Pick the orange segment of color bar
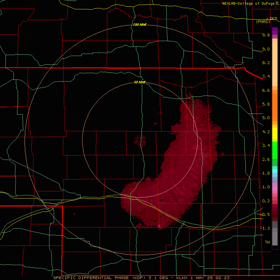Screen dimensions: 280x280 coord(275,107)
